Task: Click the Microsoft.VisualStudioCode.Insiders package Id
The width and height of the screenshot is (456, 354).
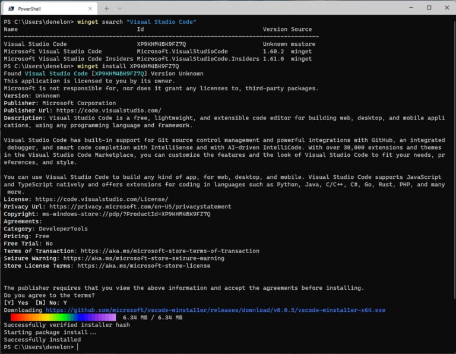Action: [x=198, y=59]
